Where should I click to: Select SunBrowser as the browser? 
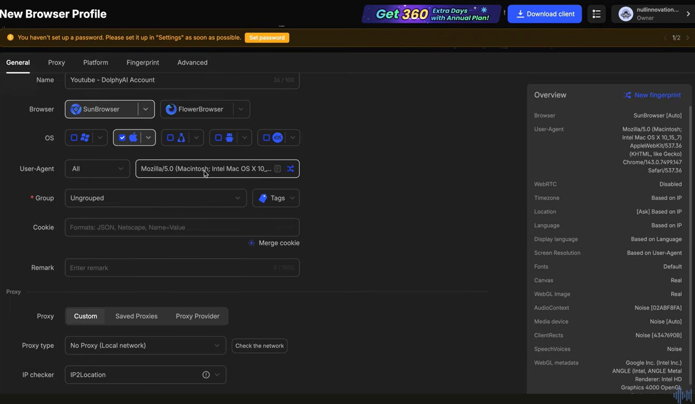102,109
